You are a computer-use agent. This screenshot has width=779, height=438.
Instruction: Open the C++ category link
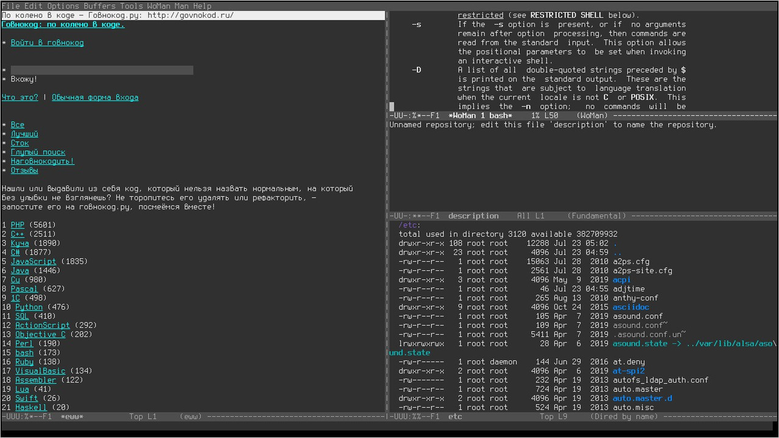(18, 234)
